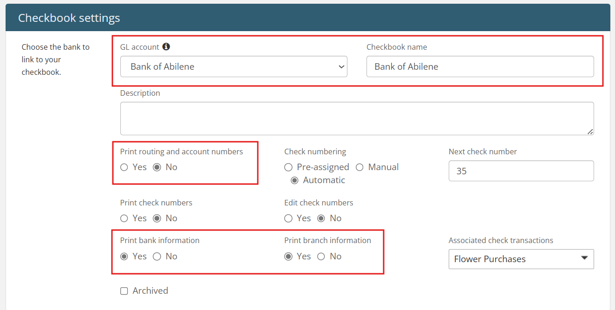615x310 pixels.
Task: Select No for Print routing and account numbers
Action: tap(157, 167)
